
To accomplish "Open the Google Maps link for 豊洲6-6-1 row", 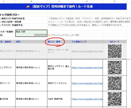I will [x=87, y=99].
